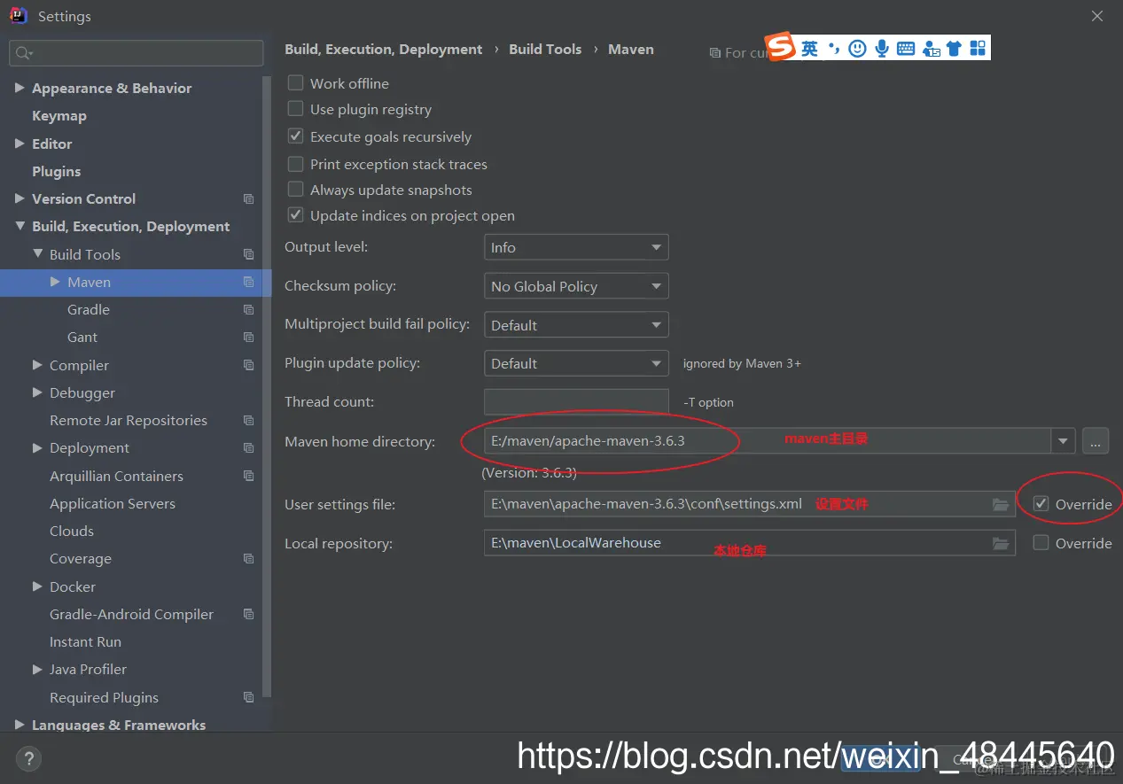Click the help question mark icon
The width and height of the screenshot is (1123, 784).
click(x=28, y=759)
